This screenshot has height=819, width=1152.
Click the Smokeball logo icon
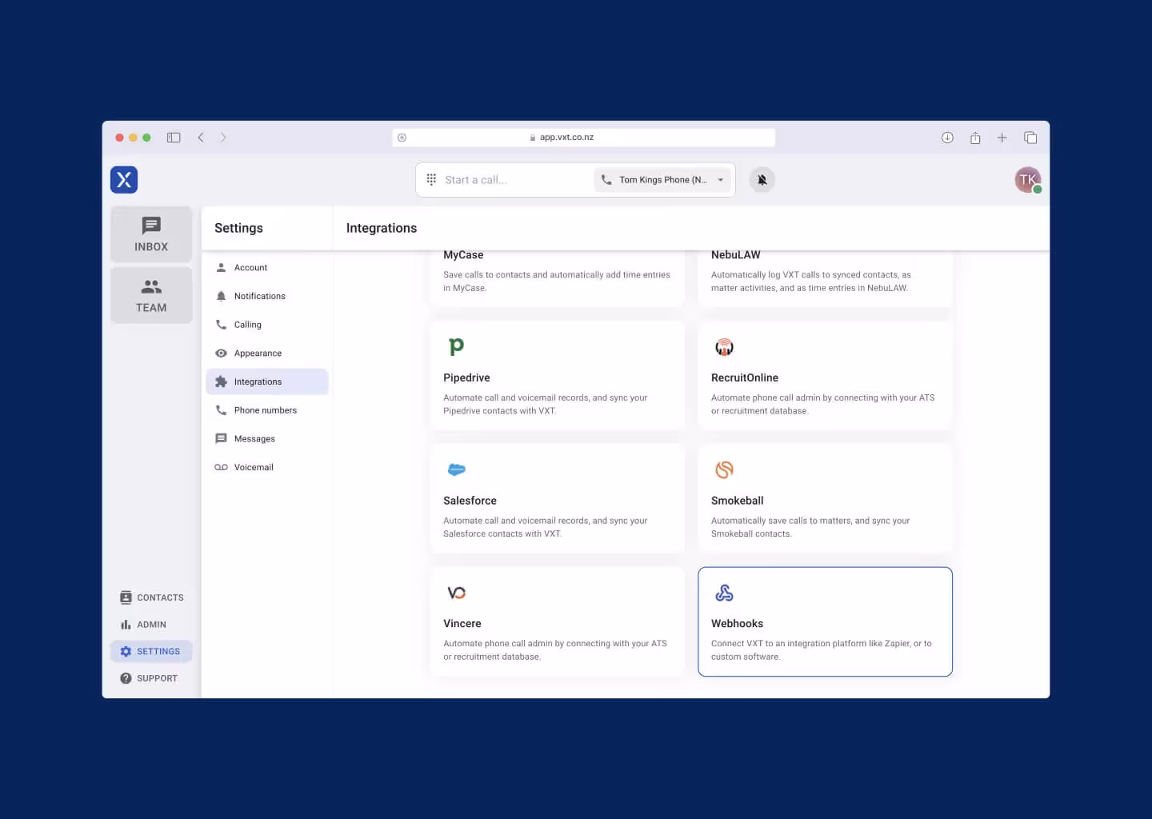click(x=724, y=469)
